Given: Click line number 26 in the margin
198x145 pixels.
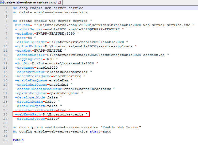Looking at the screenshot, I should pyautogui.click(x=6, y=114).
